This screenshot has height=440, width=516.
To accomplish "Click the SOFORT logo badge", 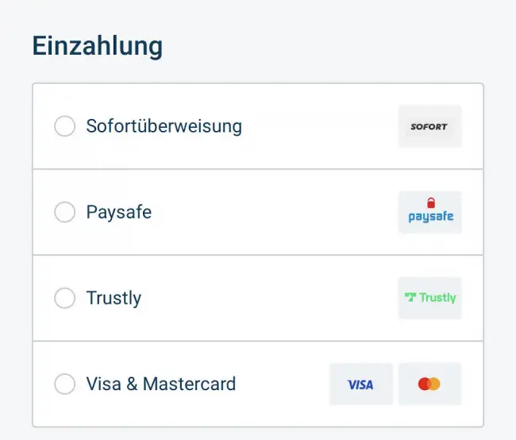I will coord(429,126).
